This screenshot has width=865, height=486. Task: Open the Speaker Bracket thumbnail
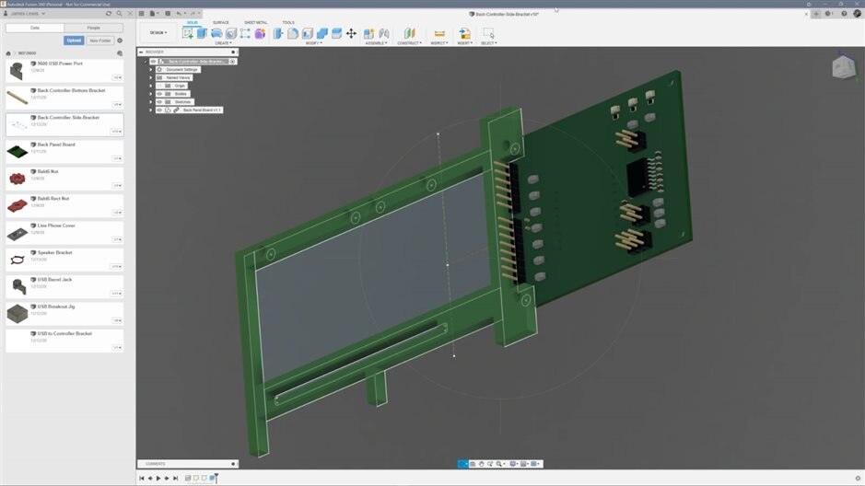tap(18, 260)
